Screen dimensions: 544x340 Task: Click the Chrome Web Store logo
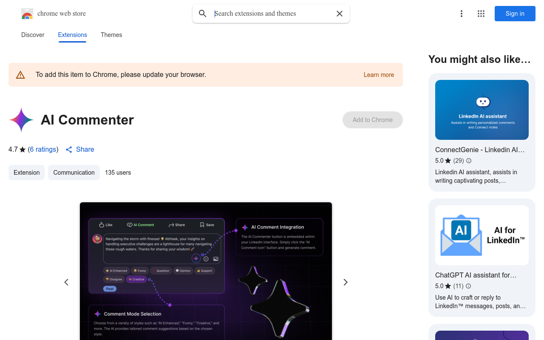pyautogui.click(x=27, y=14)
